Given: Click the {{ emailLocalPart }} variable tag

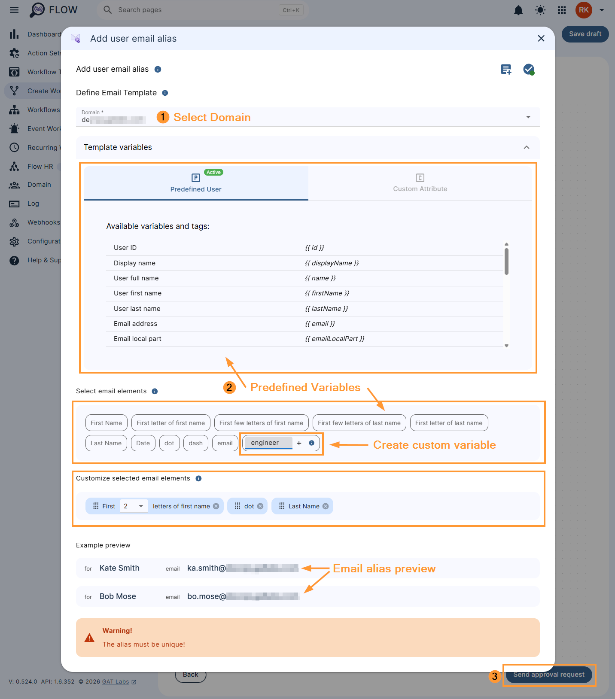Looking at the screenshot, I should 335,339.
